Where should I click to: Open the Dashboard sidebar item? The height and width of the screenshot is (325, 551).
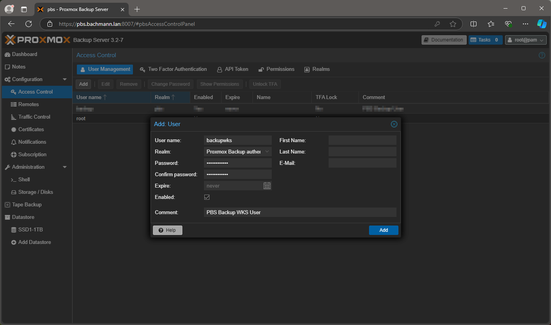24,54
